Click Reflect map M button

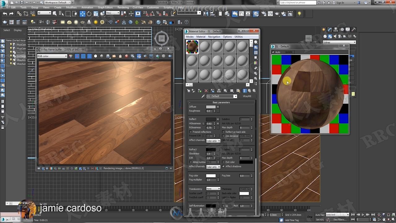(218, 119)
